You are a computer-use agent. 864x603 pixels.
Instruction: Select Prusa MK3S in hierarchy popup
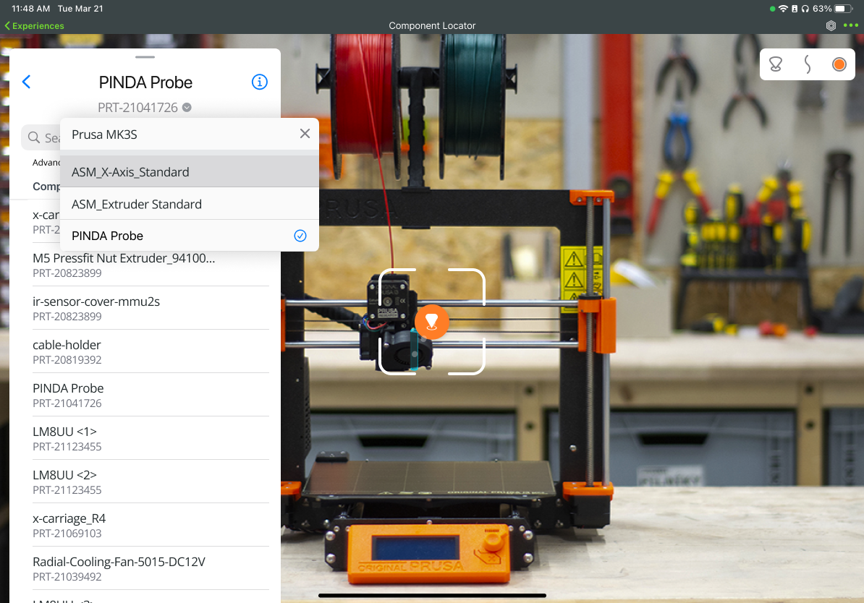tap(190, 134)
